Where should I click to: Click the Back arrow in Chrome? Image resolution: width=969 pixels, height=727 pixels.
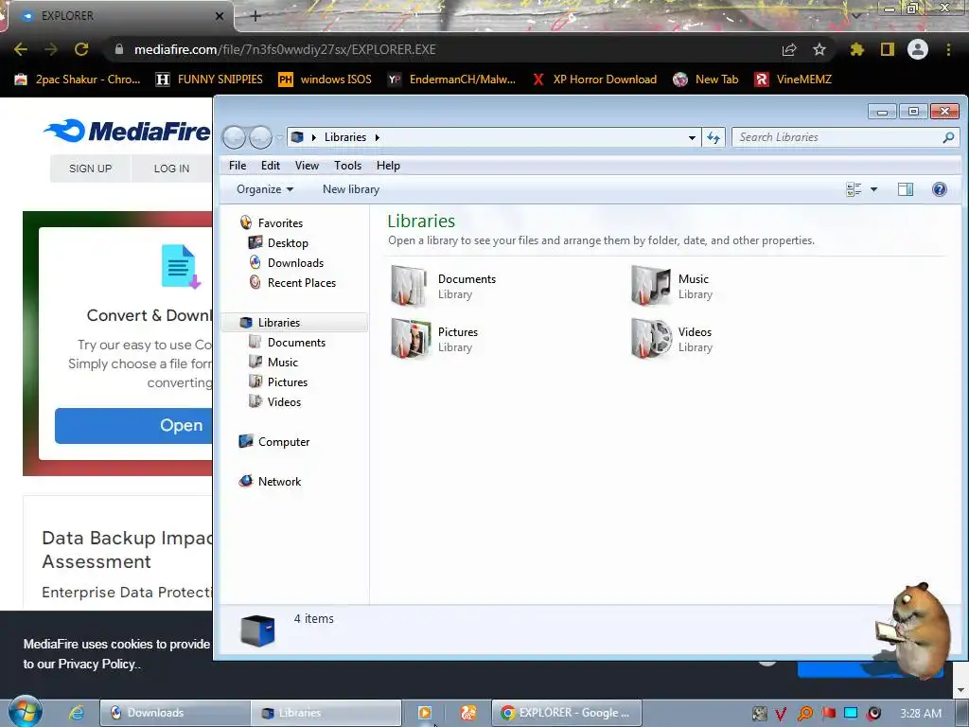tap(21, 49)
